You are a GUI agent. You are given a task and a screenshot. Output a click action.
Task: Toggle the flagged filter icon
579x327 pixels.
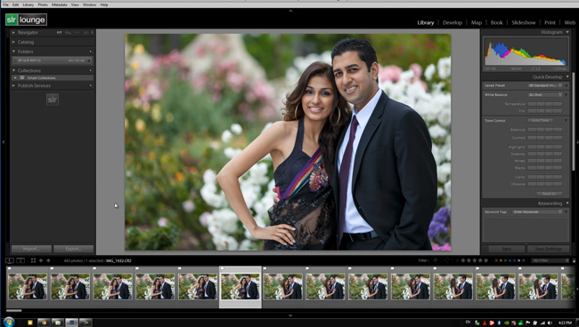point(435,260)
